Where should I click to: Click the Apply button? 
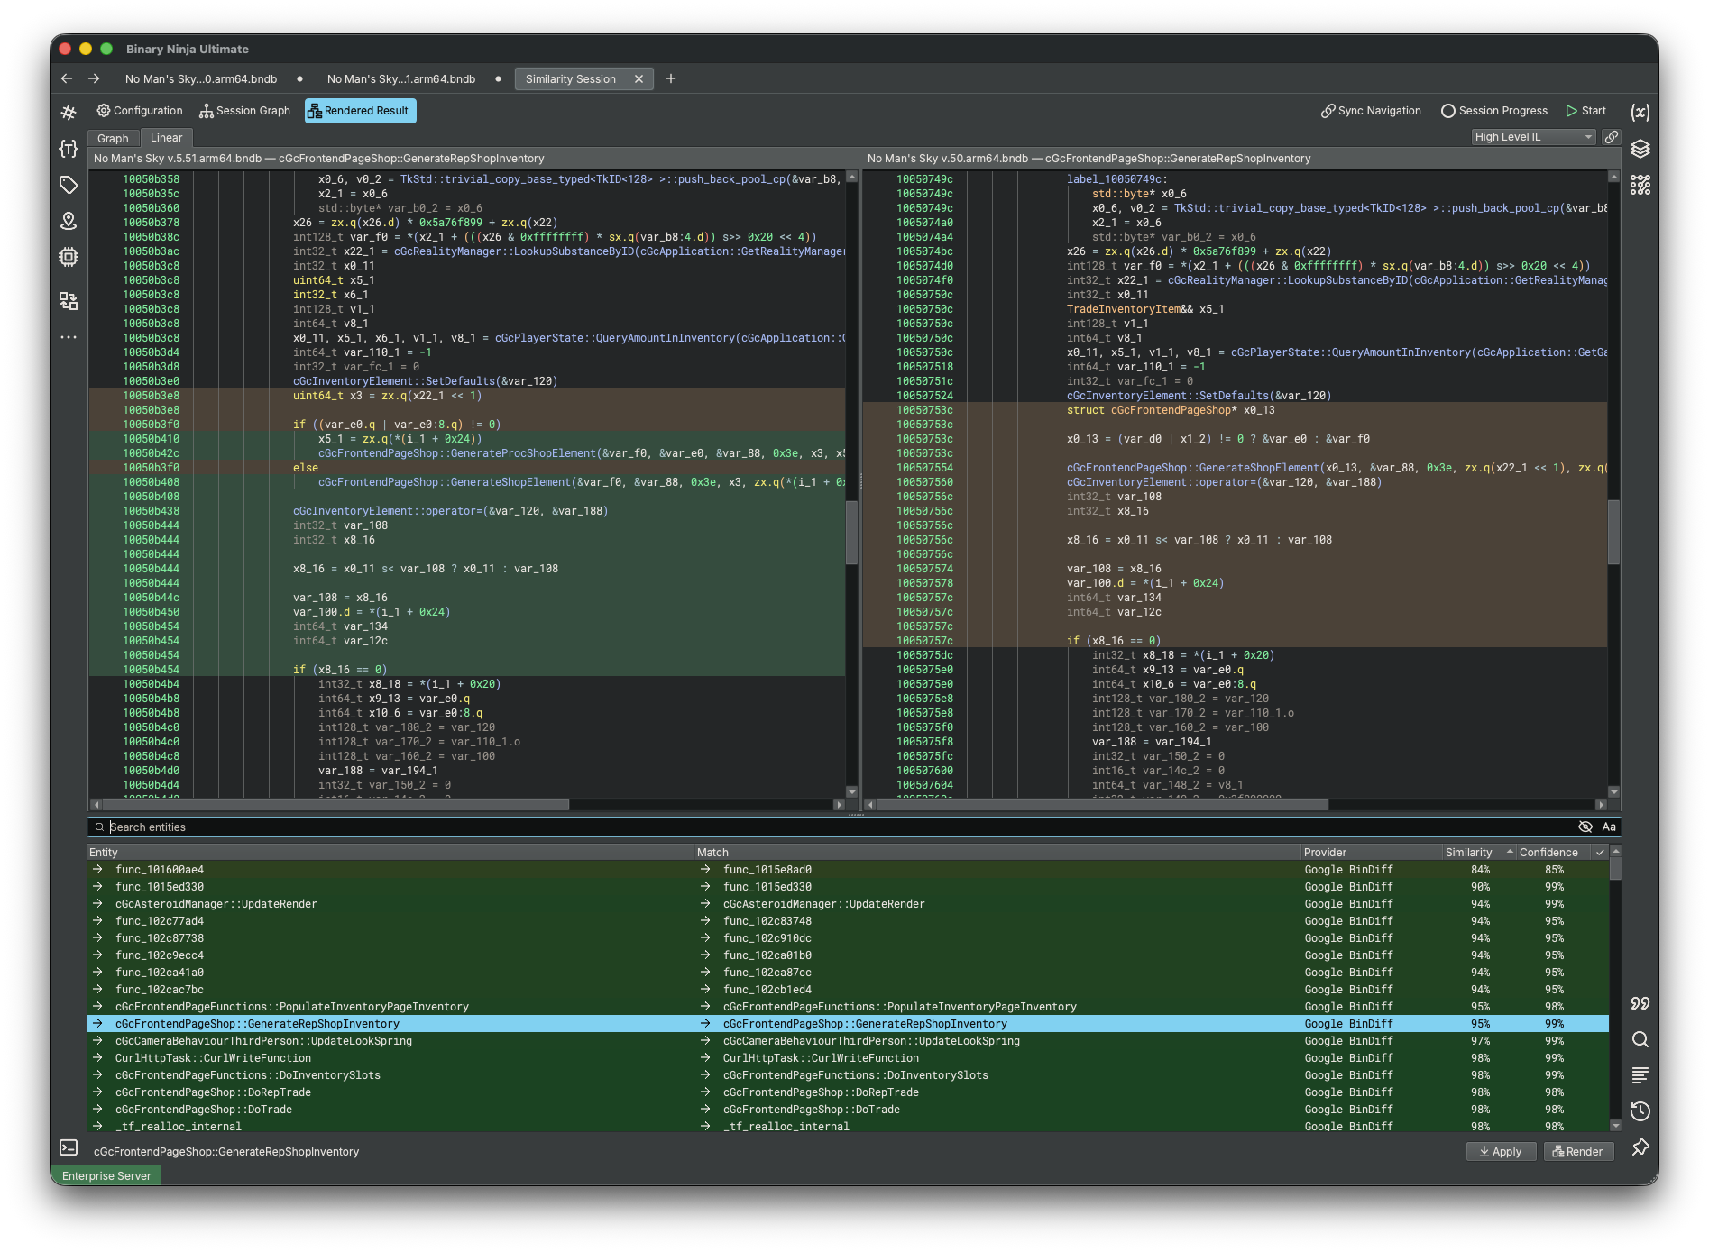[x=1501, y=1151]
